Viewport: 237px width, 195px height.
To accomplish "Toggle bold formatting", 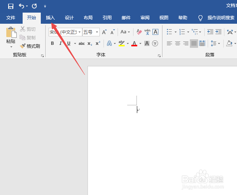I will [x=52, y=43].
